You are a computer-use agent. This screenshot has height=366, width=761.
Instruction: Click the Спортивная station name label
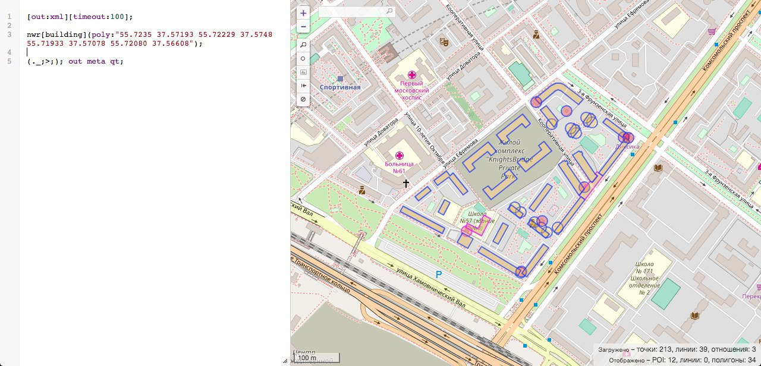(x=341, y=87)
